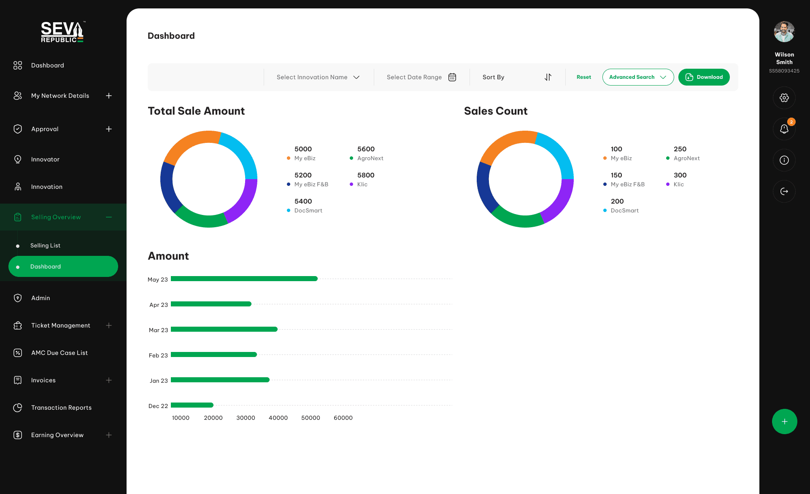Click the Selling Overview clipboard icon

point(18,217)
